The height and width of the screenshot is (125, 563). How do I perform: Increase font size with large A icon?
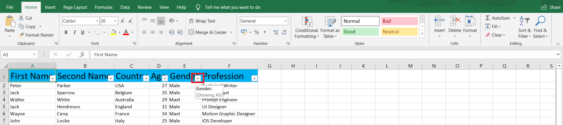click(123, 21)
